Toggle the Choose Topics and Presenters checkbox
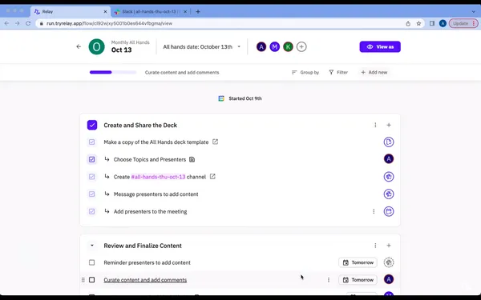Viewport: 481px width, 300px height. (x=91, y=159)
